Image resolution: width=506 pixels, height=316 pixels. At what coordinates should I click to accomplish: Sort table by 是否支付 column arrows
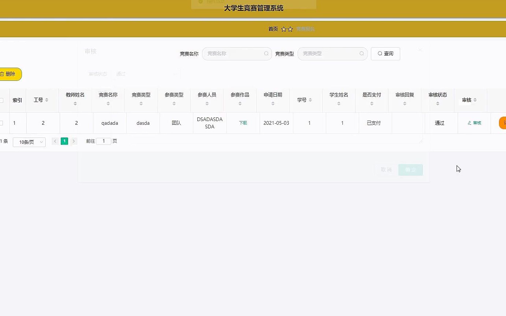pos(372,104)
